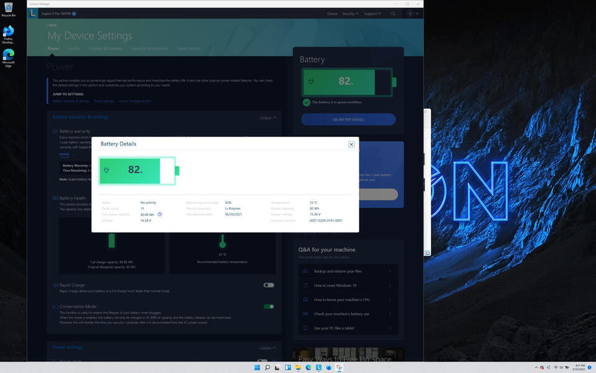The width and height of the screenshot is (596, 373).
Task: Open Task View on the taskbar
Action: (x=278, y=367)
